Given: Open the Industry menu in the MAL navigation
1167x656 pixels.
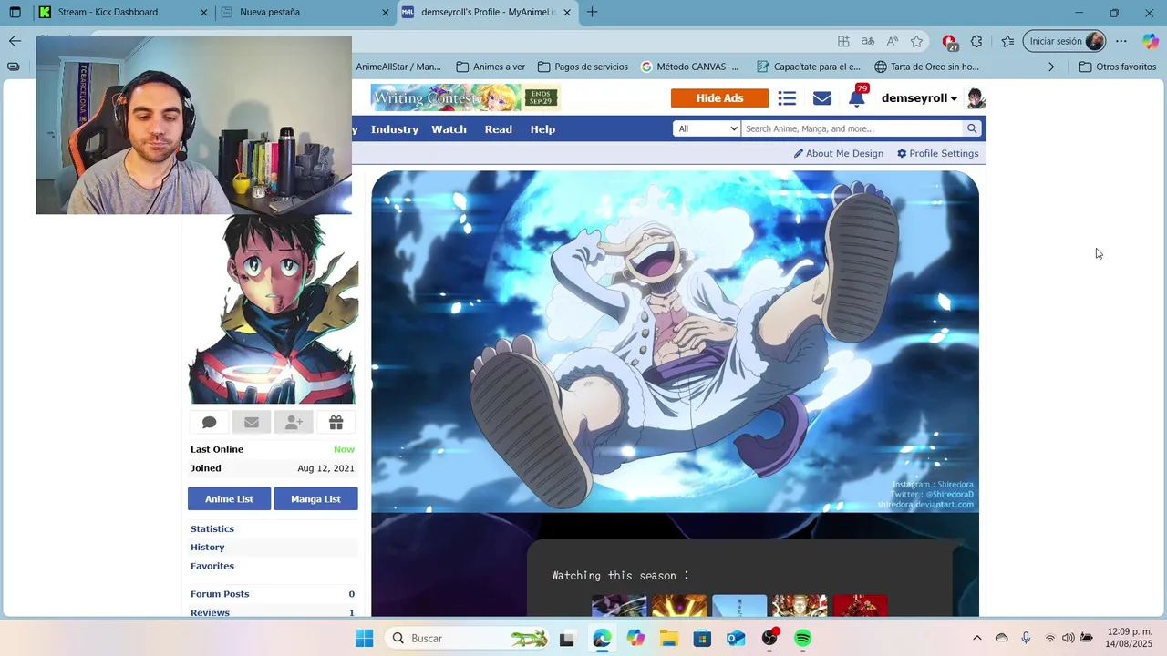Looking at the screenshot, I should point(395,129).
